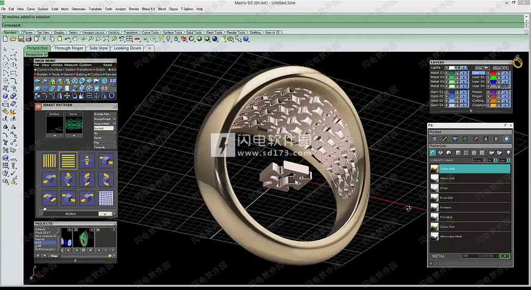This screenshot has width=531, height=290.
Task: Click the Print icon in the Standard toolbar
Action: [29, 39]
